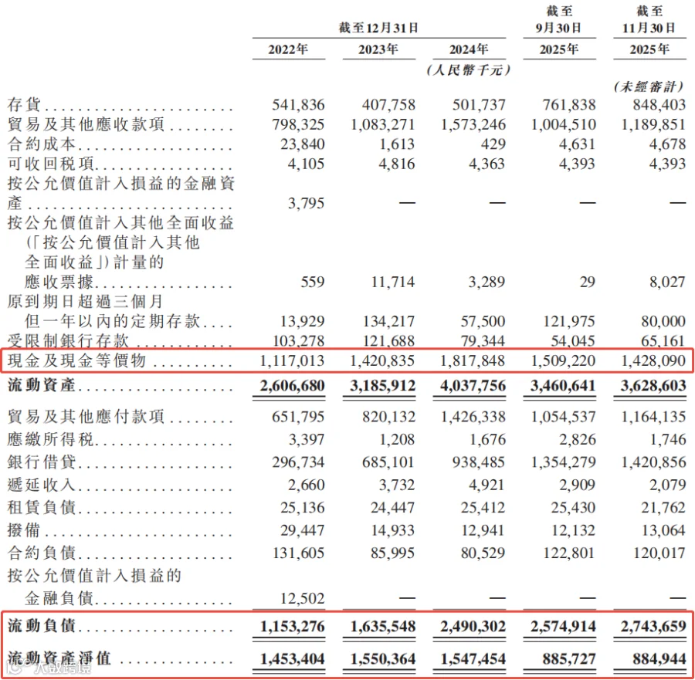
Task: Click the 金融負債 row label
Action: [x=59, y=598]
